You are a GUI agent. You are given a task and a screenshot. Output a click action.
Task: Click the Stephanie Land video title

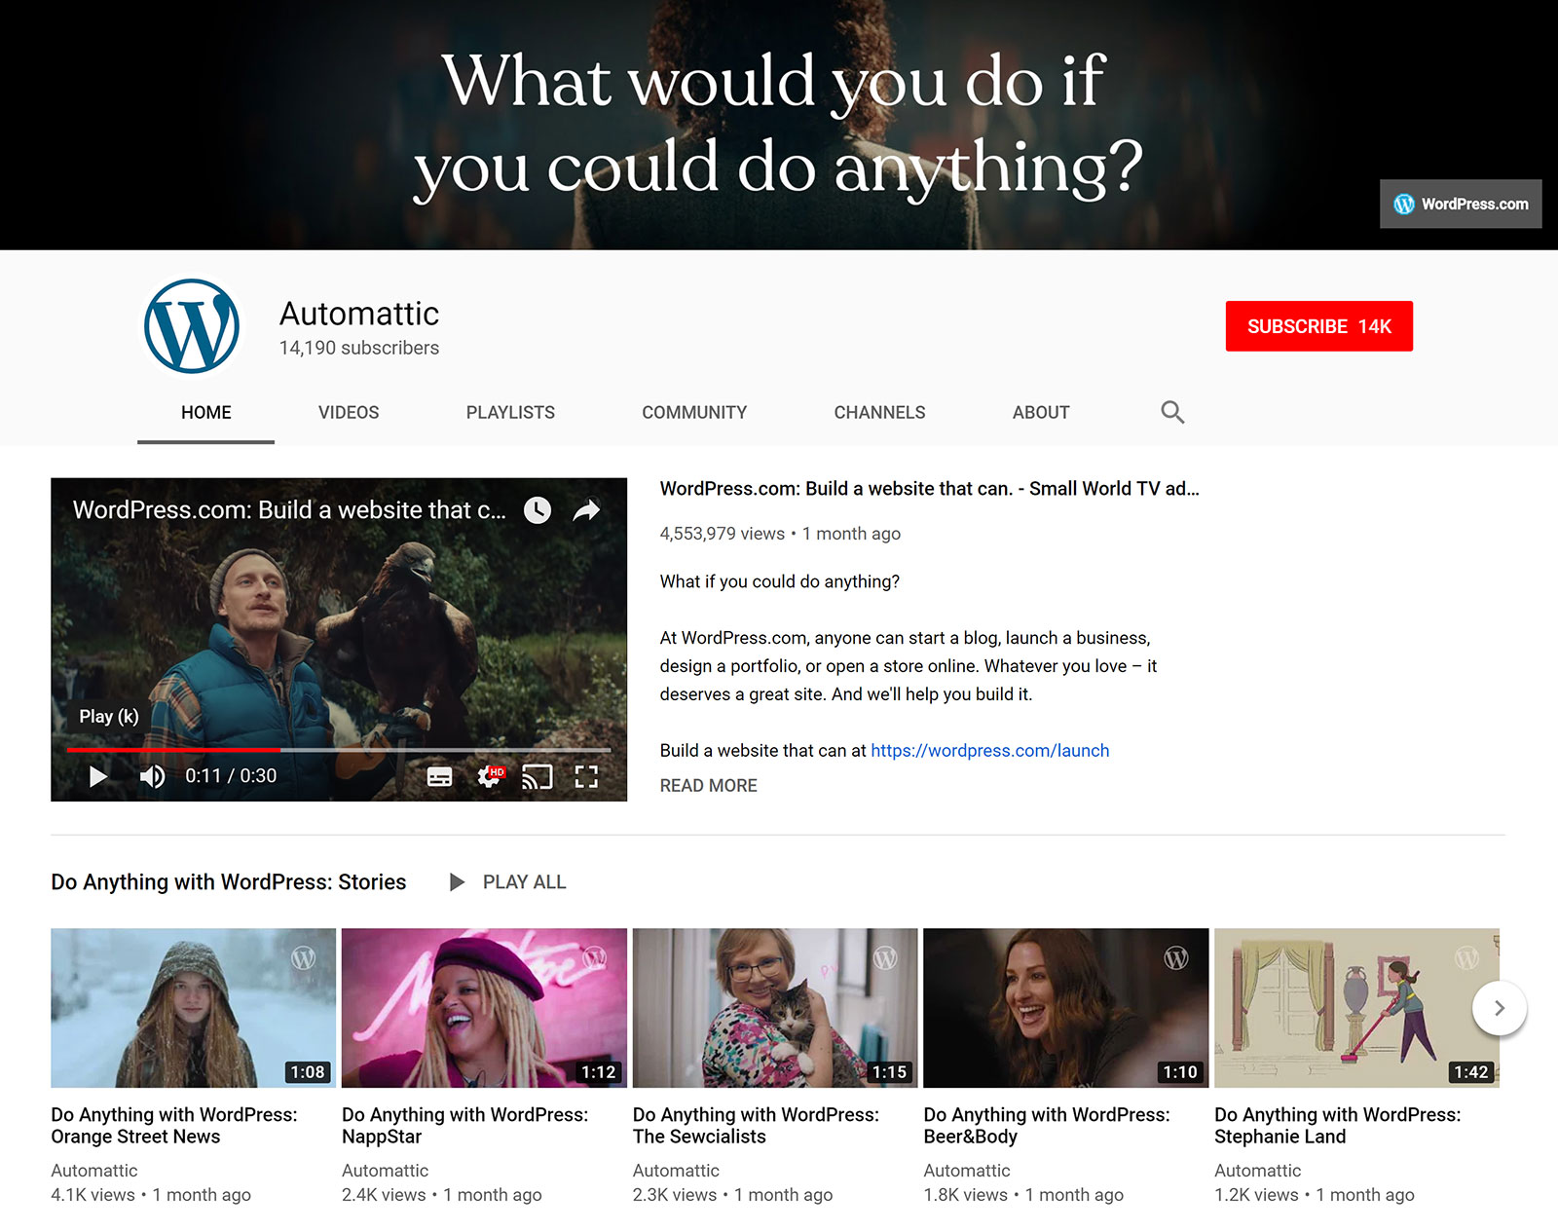click(1338, 1126)
